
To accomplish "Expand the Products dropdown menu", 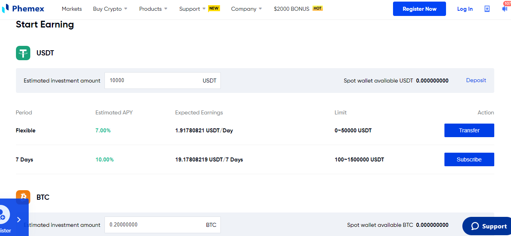I will (x=153, y=9).
